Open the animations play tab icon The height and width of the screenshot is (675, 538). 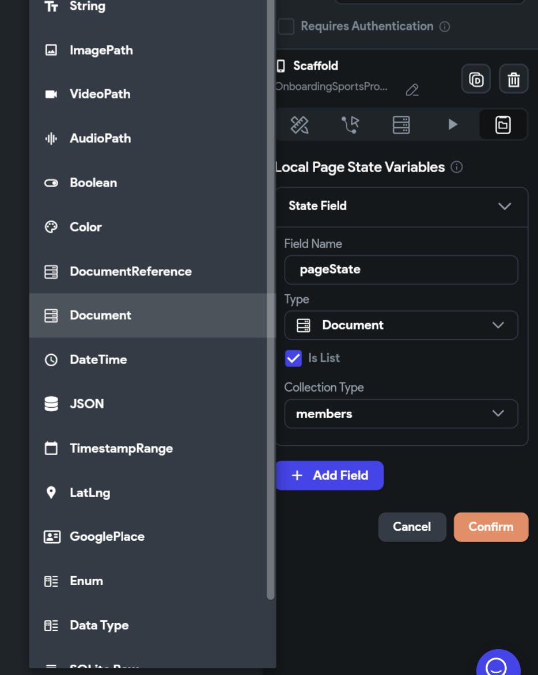(x=453, y=124)
